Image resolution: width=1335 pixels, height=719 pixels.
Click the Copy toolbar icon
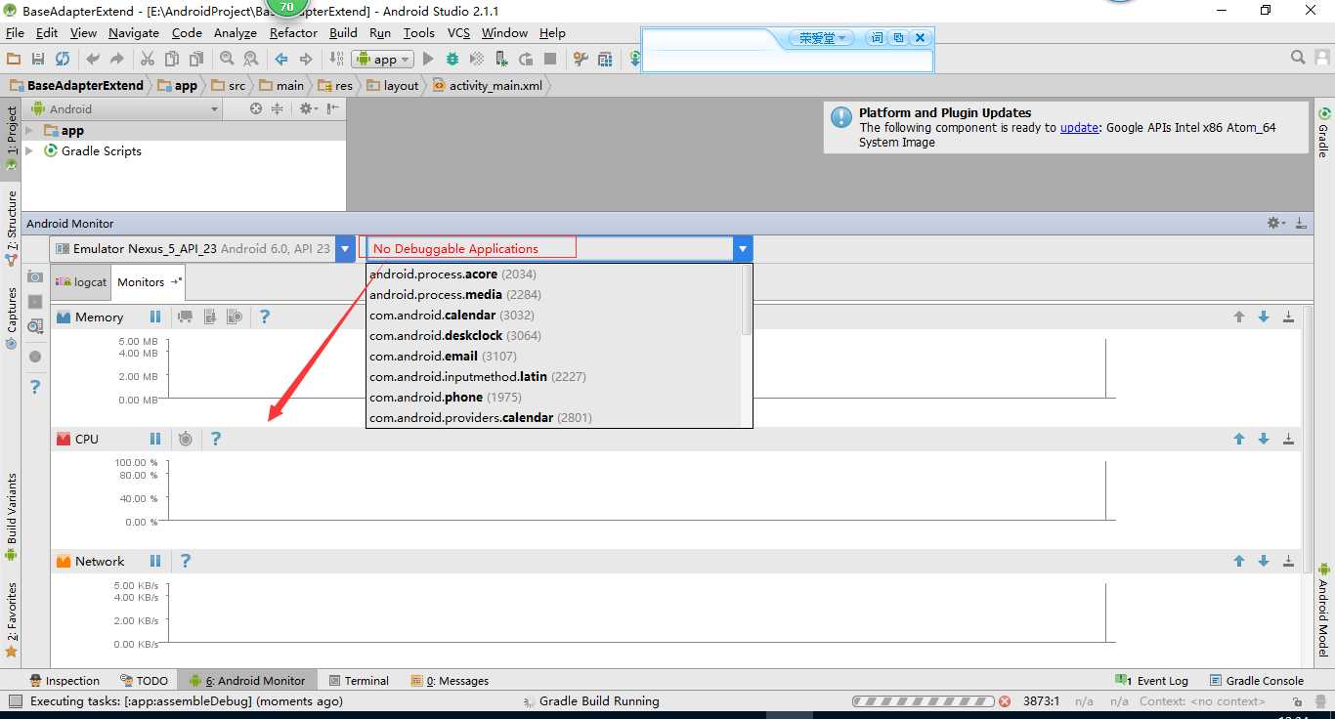171,59
